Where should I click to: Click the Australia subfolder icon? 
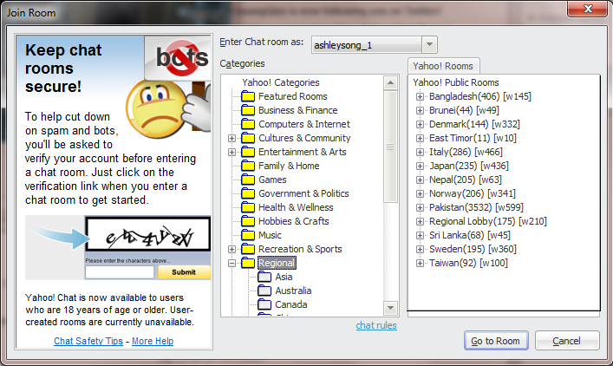click(264, 291)
